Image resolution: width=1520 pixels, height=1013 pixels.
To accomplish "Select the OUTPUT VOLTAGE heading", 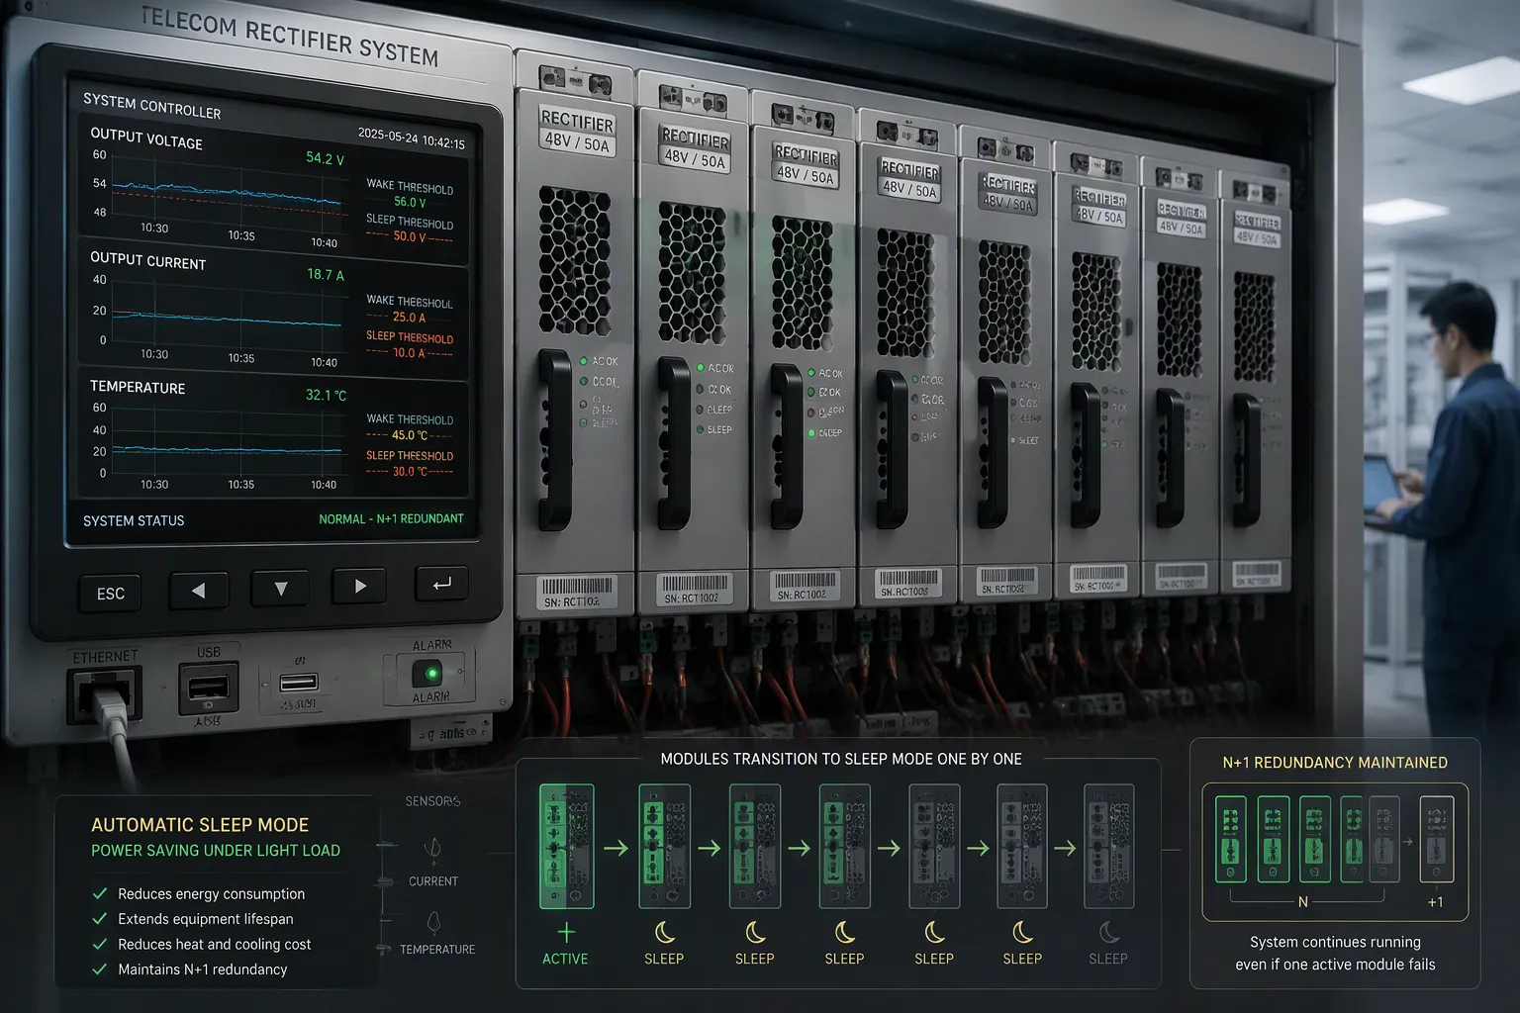I will click(146, 138).
